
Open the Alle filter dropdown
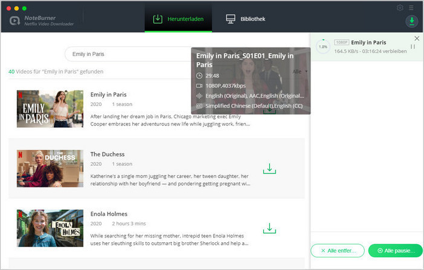point(300,72)
